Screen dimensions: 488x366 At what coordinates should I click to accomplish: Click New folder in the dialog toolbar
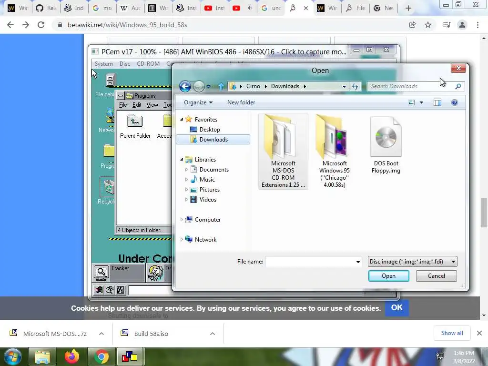241,102
